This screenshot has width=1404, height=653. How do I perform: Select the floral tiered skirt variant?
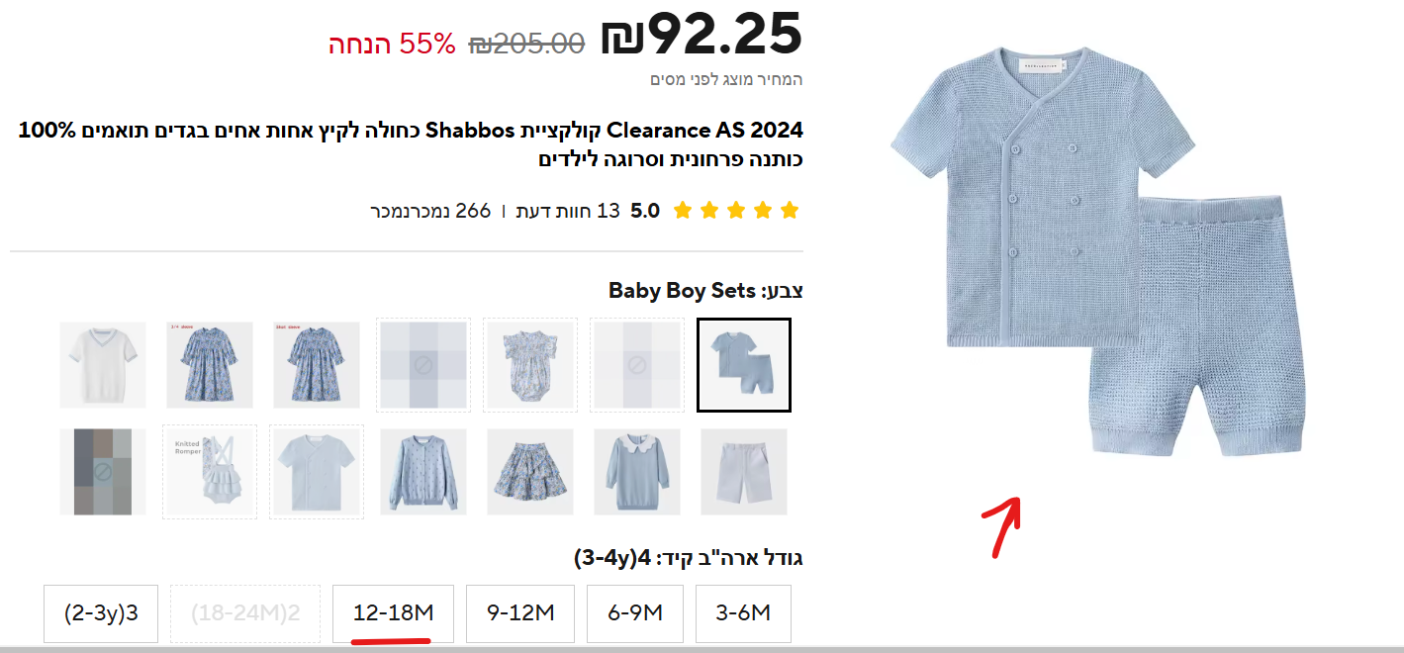pos(530,471)
